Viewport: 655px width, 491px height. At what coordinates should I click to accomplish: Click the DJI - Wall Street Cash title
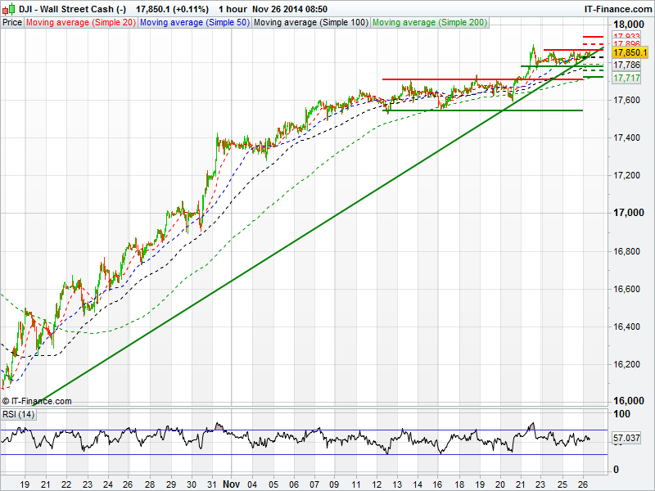[72, 9]
